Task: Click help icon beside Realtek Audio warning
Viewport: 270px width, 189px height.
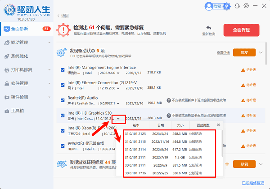Action: [x=169, y=100]
